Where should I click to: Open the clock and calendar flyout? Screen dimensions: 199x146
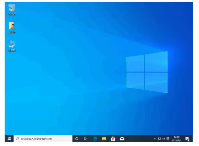pyautogui.click(x=176, y=139)
